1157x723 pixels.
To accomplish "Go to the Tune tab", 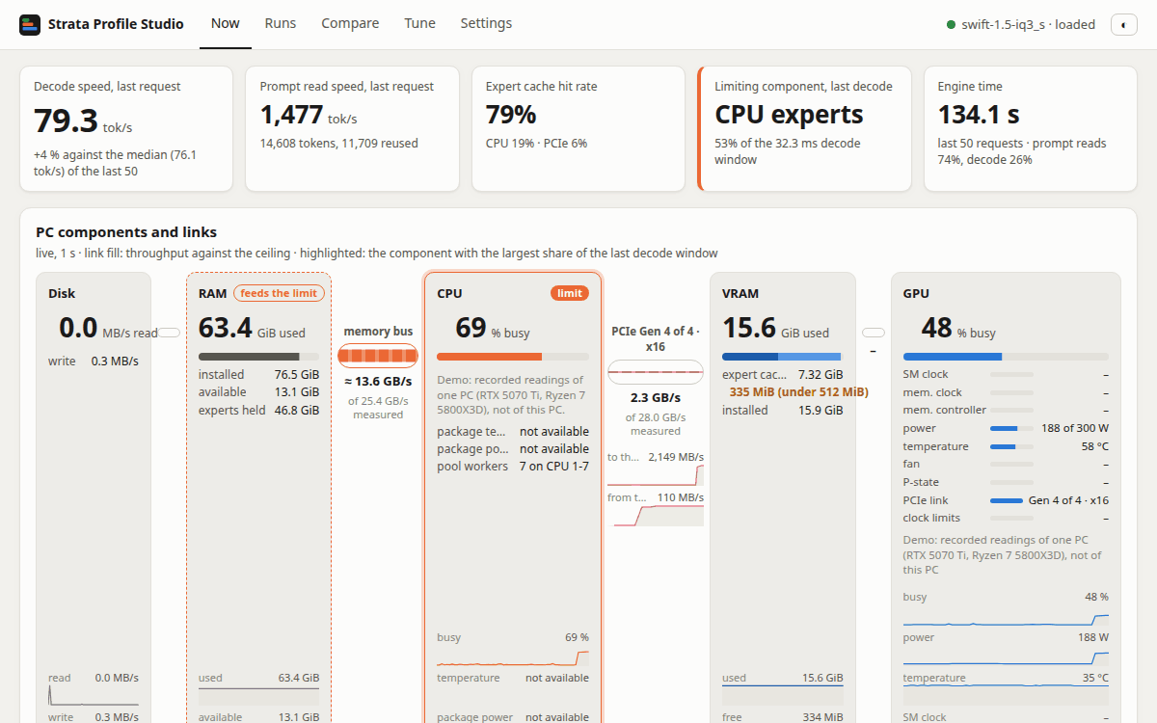I will click(x=419, y=23).
